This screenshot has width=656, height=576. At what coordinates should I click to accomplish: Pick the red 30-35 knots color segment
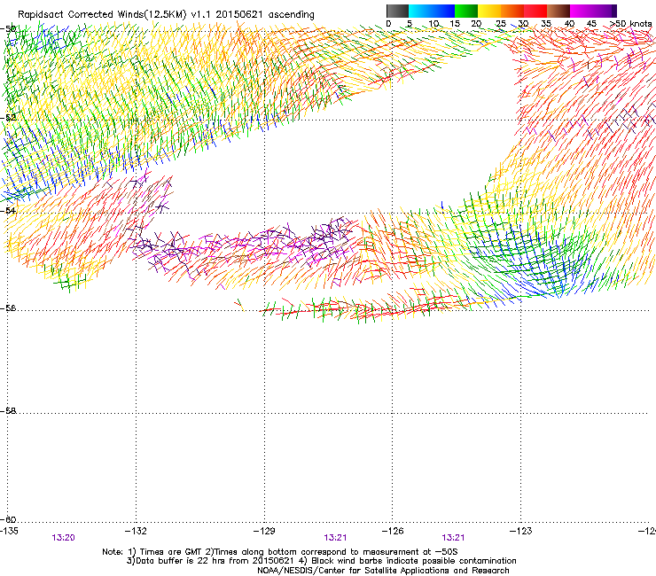point(535,11)
